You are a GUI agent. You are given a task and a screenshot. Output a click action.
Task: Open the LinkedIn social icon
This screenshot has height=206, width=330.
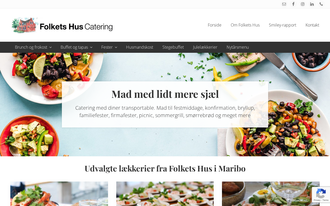pyautogui.click(x=312, y=4)
